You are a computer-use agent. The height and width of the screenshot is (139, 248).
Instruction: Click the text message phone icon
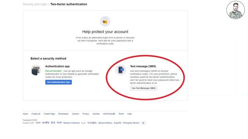(x=121, y=69)
